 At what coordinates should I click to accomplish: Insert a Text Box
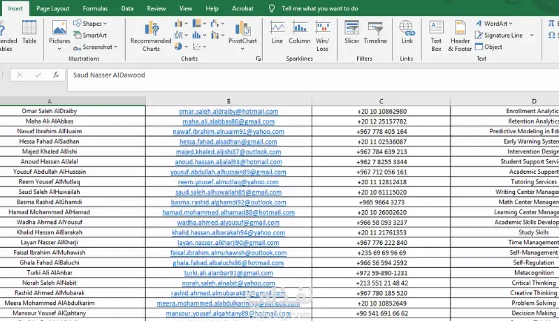tap(436, 36)
